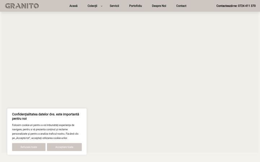Click the cookie description text starting with Folosim
This screenshot has height=162, width=260.
(45, 132)
